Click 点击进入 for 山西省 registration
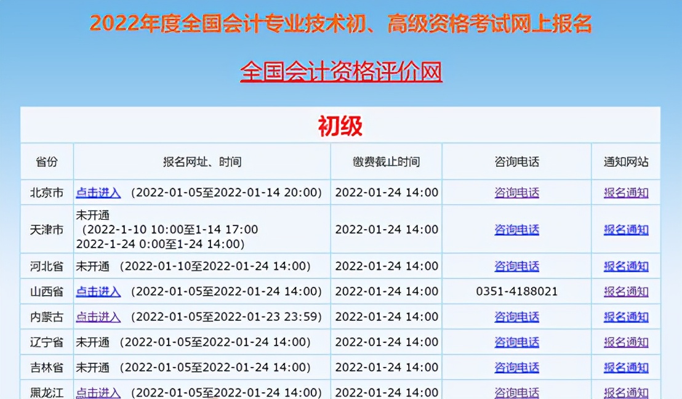Screen dimensions: 682x399 point(98,291)
